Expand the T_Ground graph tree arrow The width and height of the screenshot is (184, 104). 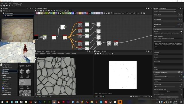click(x=3, y=16)
